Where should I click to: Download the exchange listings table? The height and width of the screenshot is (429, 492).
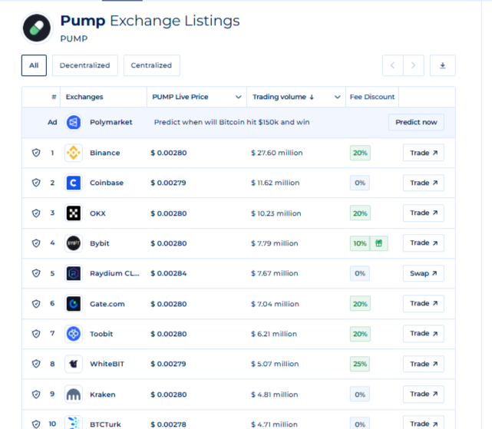pyautogui.click(x=442, y=65)
